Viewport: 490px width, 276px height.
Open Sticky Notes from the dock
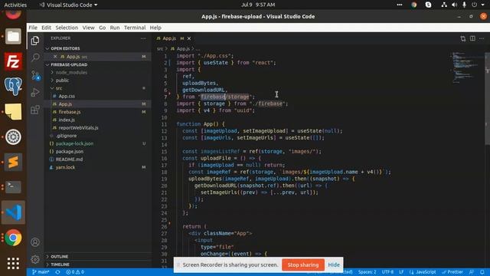pos(13,112)
